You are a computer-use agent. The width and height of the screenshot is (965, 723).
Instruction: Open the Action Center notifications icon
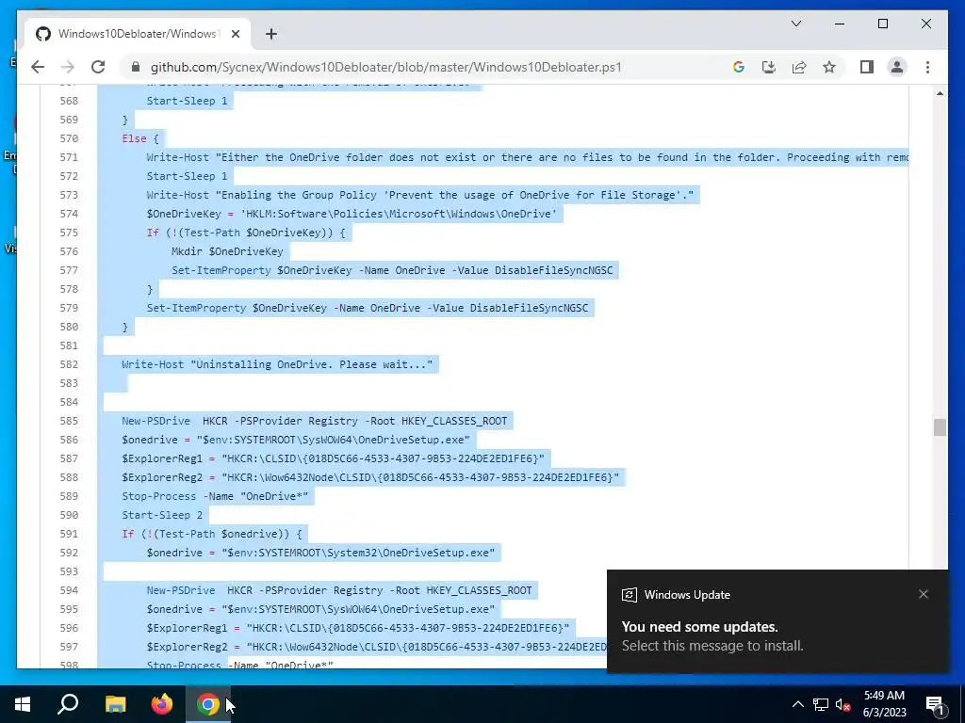click(x=935, y=704)
